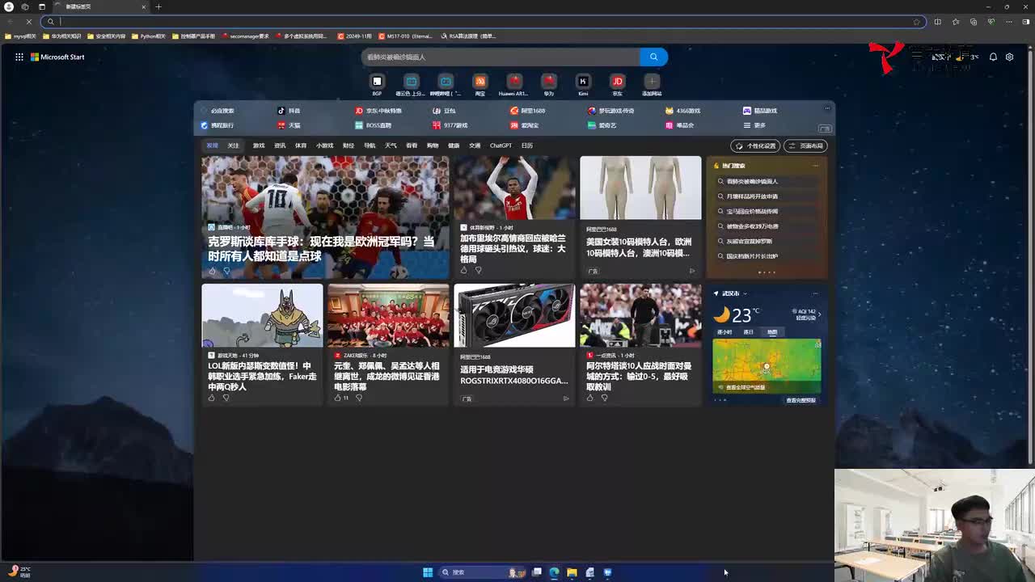Open the shortcuts panel three-dot menu
The image size is (1035, 582).
(x=826, y=108)
